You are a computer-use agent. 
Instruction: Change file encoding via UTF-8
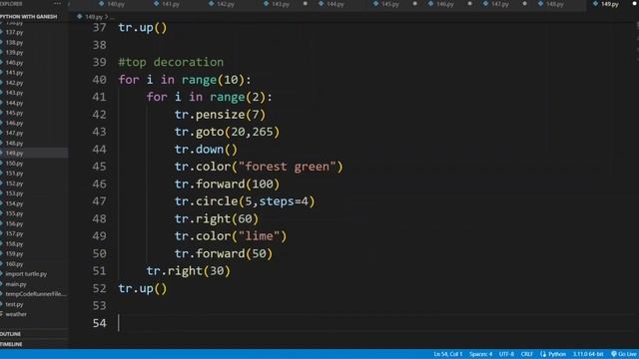click(x=506, y=354)
